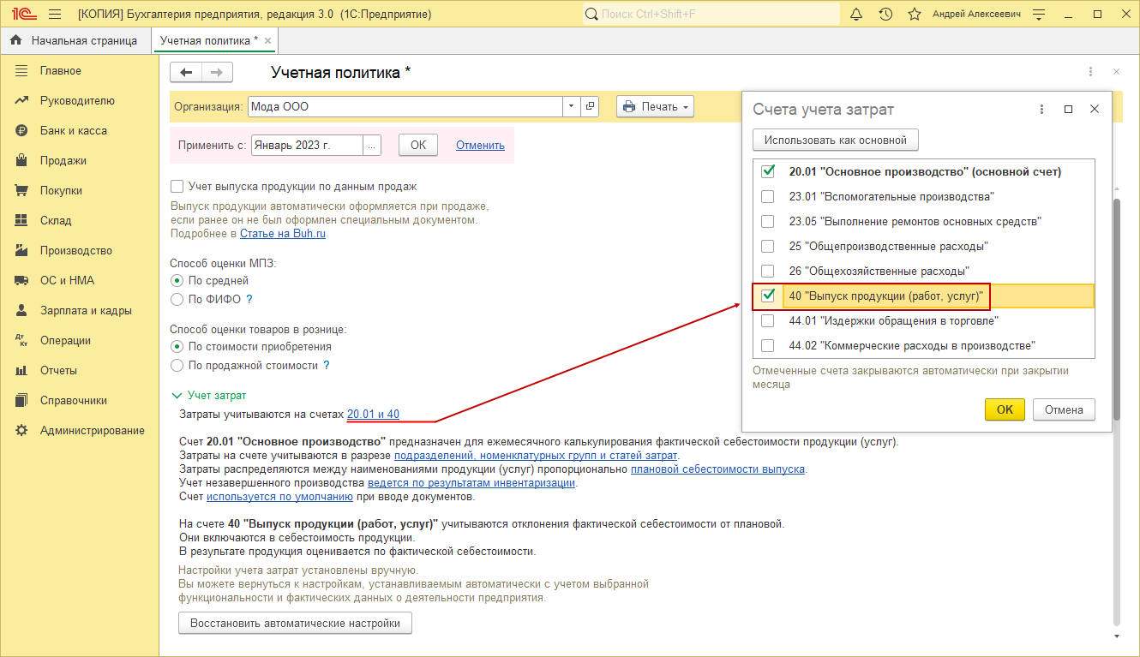Screen dimensions: 1140x657
Task: Uncheck account 20.01 Основное производство
Action: 768,171
